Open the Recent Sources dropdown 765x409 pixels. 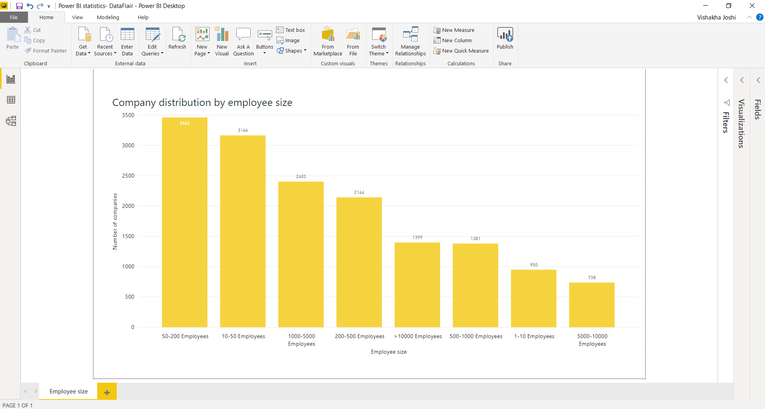105,41
